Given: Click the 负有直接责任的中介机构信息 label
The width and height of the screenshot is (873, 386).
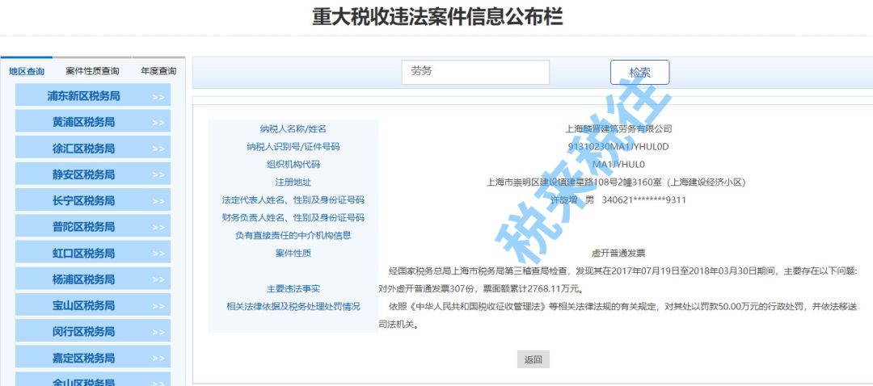Looking at the screenshot, I should [x=293, y=236].
